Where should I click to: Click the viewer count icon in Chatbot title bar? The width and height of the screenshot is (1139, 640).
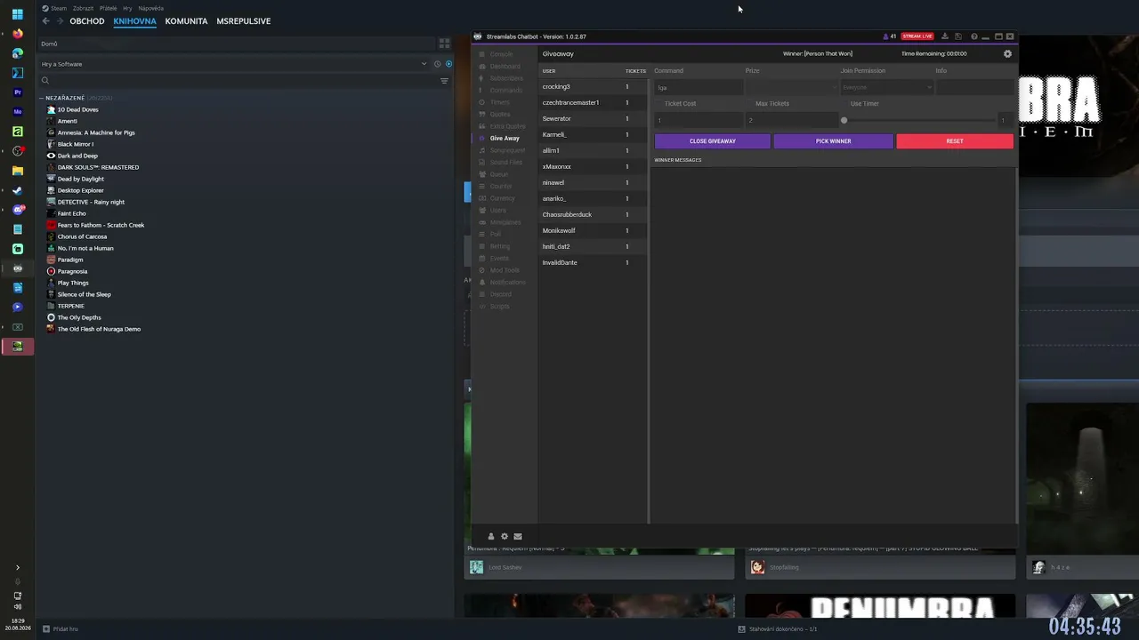point(885,36)
